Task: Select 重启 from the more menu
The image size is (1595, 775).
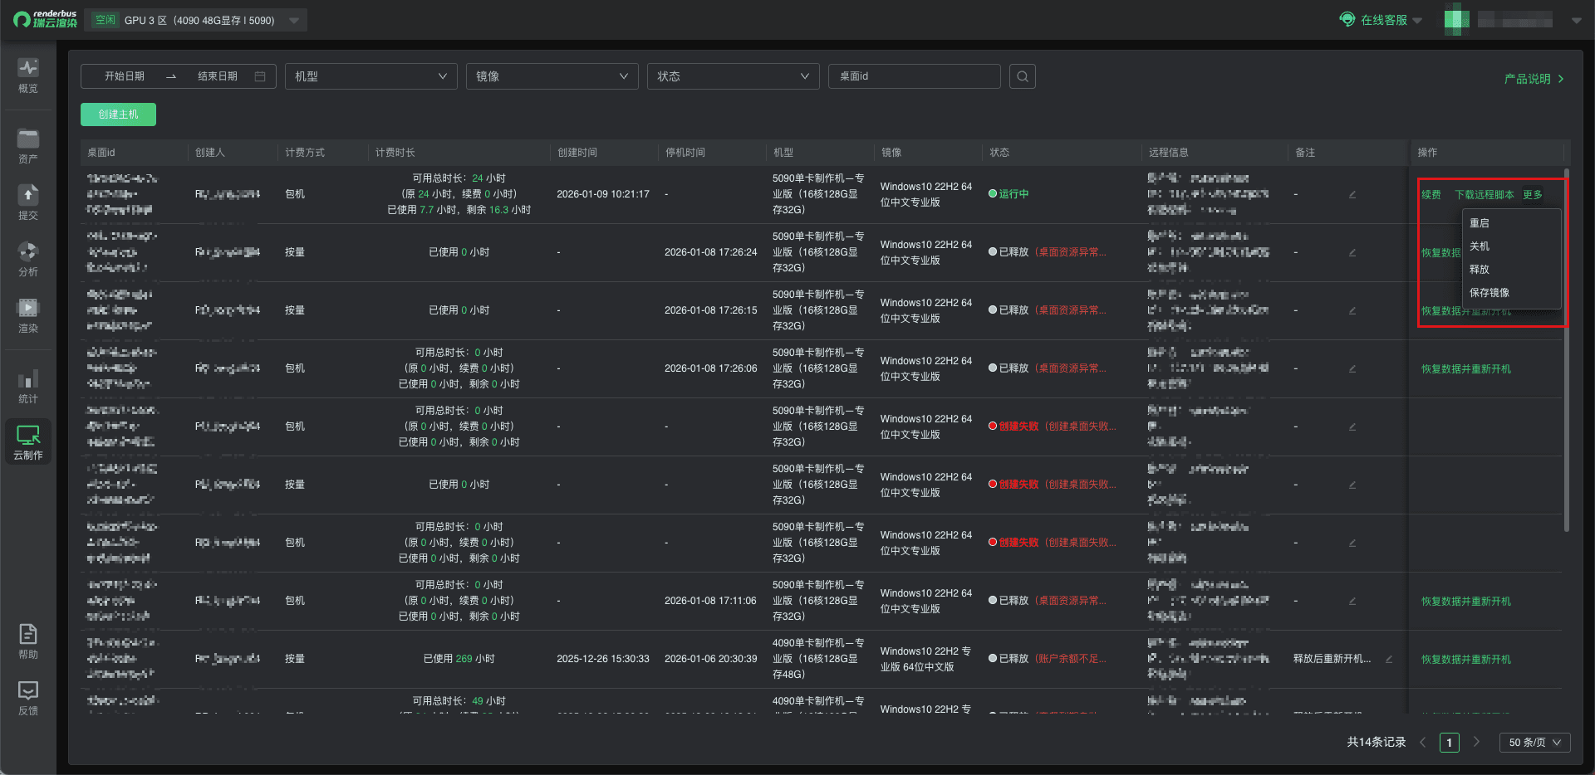Action: [x=1479, y=223]
